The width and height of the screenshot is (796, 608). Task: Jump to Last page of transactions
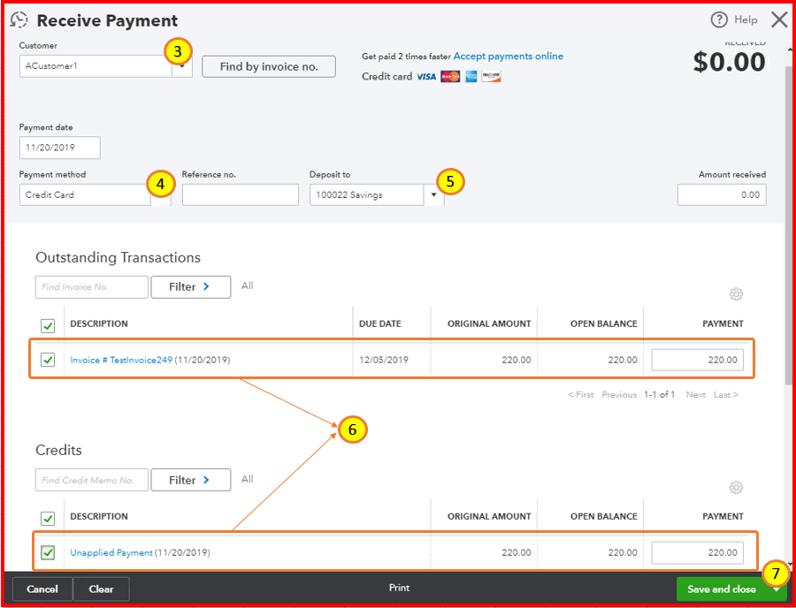click(x=726, y=394)
